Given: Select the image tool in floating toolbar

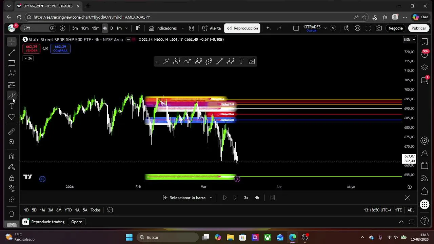Looking at the screenshot, I should click(252, 61).
